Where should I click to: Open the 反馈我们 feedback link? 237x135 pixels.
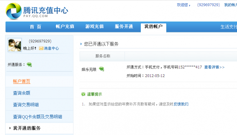181,104
